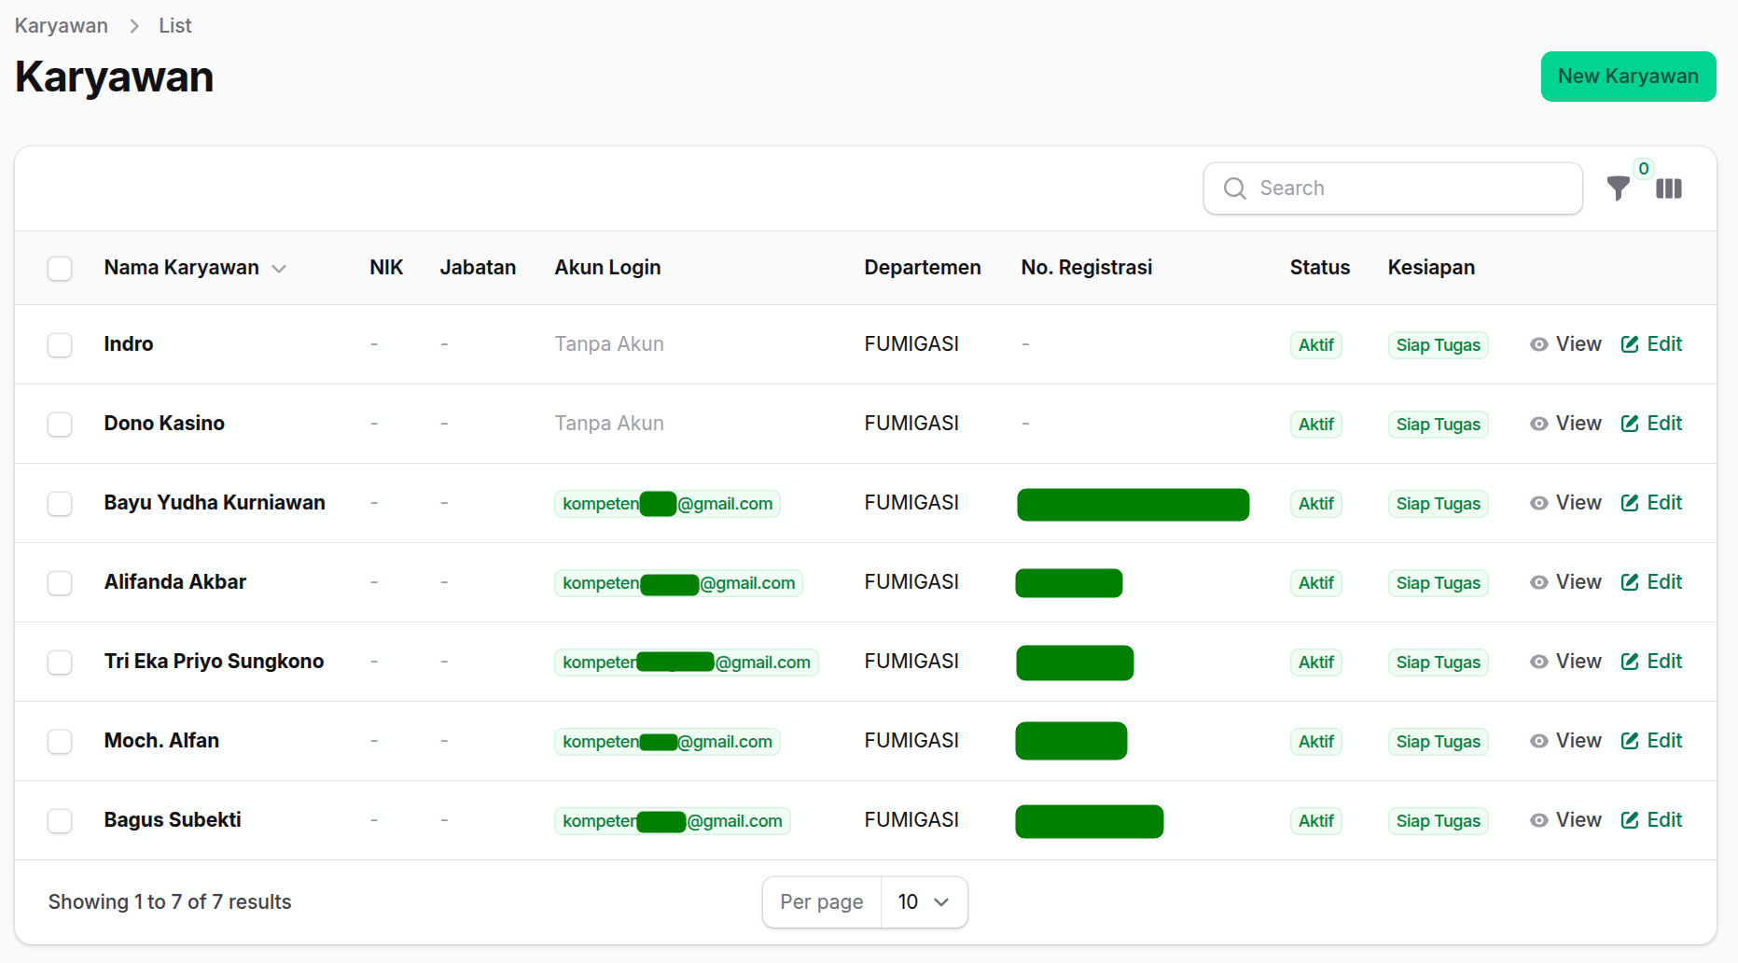Edit Bagus Subekti's record
Screen dimensions: 1738x963
pyautogui.click(x=1651, y=820)
